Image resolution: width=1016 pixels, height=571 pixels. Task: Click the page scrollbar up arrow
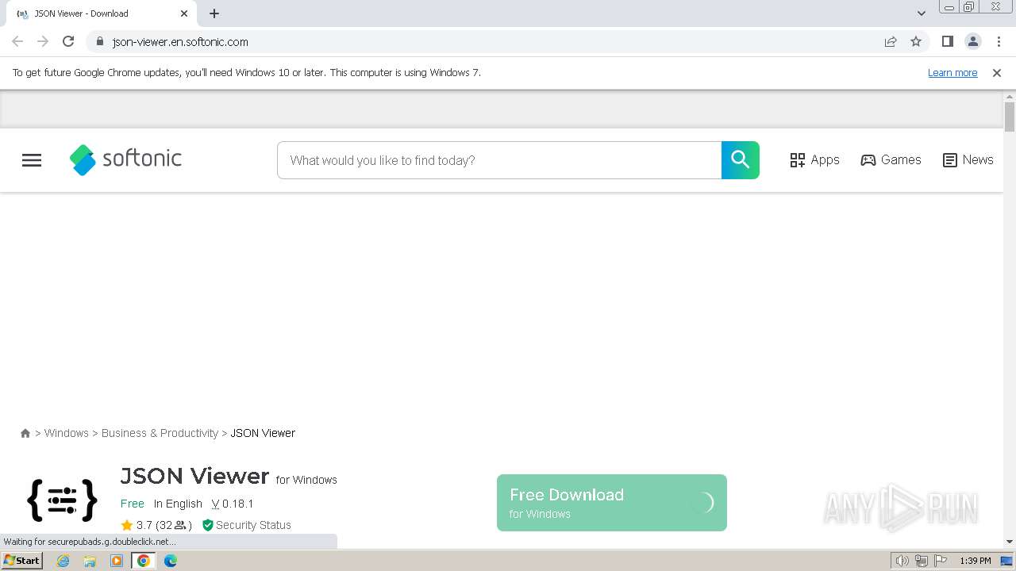(x=1010, y=97)
